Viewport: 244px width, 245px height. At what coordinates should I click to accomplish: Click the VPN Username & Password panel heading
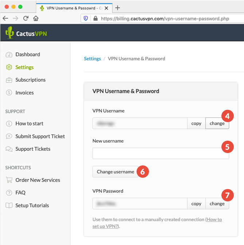126,91
